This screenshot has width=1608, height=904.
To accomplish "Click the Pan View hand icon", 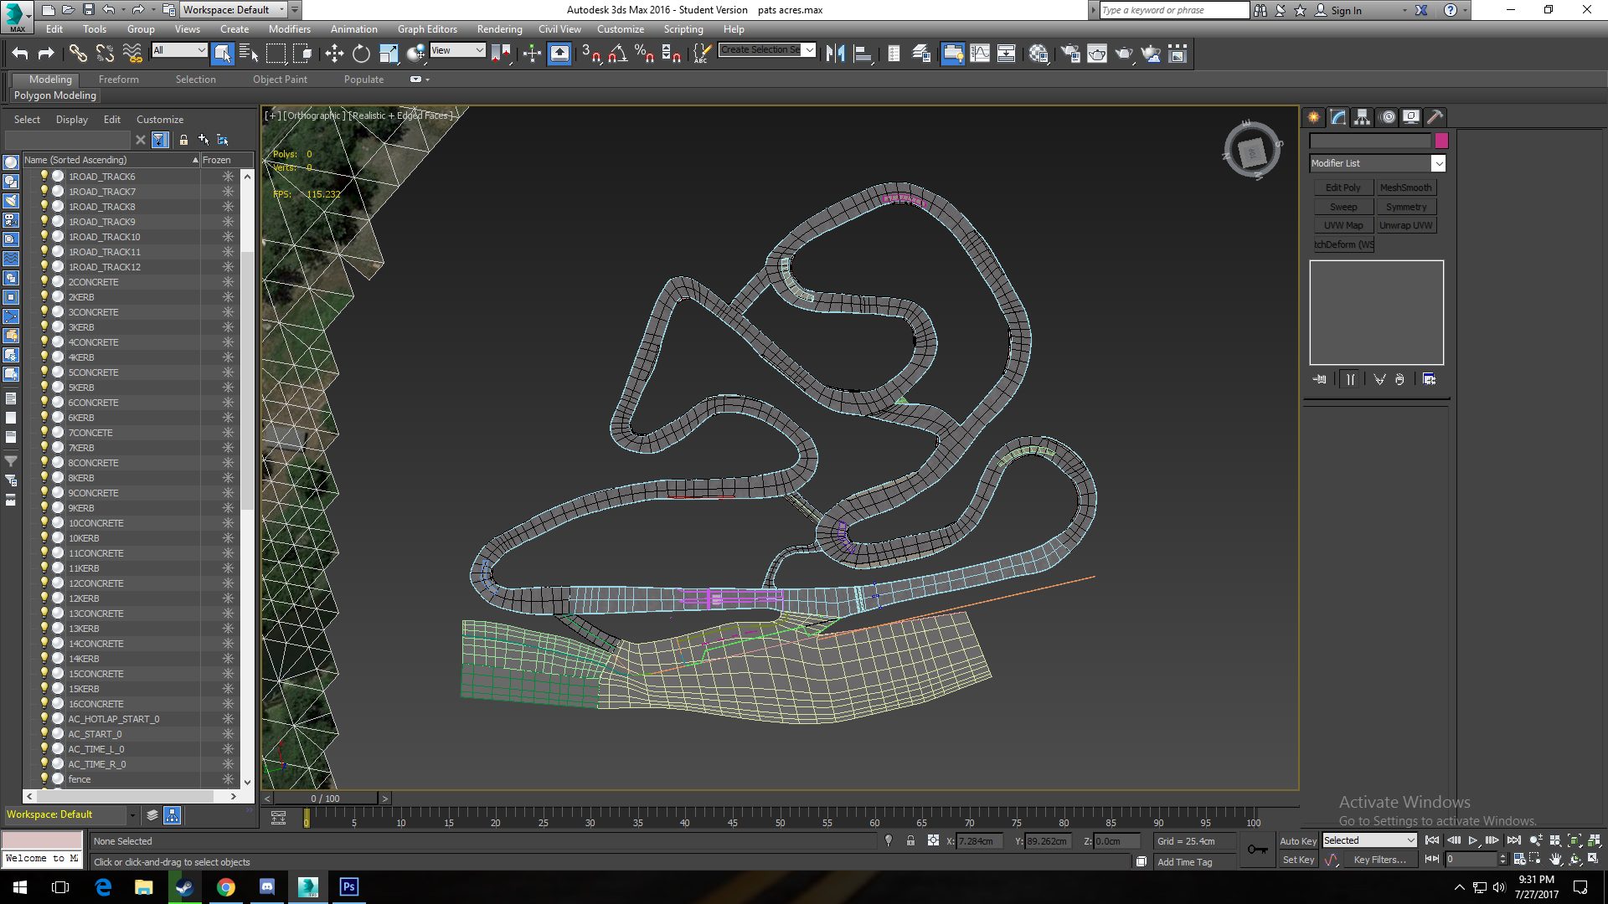I will (x=1555, y=859).
